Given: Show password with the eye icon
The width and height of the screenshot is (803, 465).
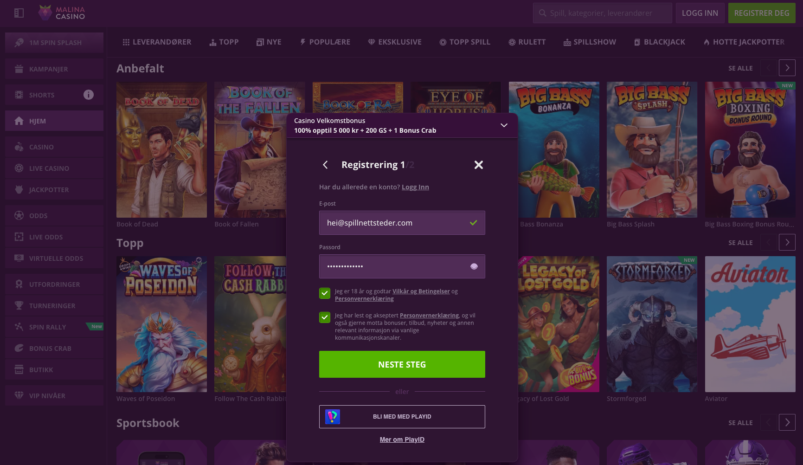Looking at the screenshot, I should 474,266.
